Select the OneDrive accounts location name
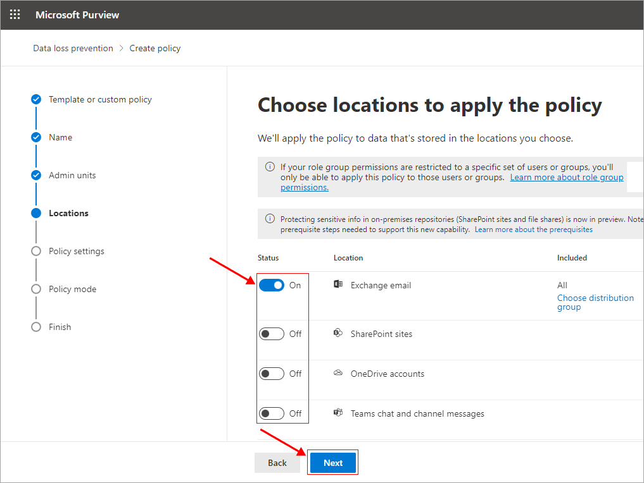The image size is (644, 483). tap(388, 374)
